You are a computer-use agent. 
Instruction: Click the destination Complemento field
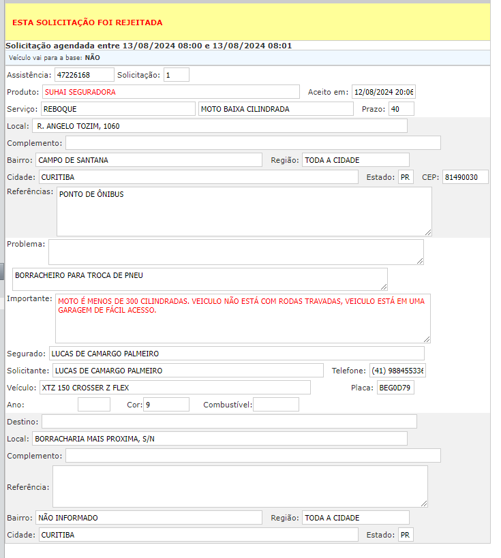253,456
